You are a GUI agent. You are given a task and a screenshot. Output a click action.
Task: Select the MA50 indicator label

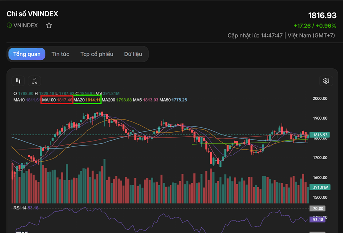pos(165,100)
